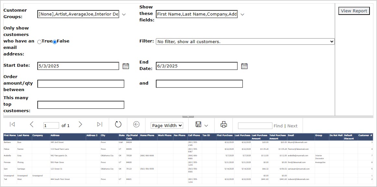Select the False radio button
Screen dimensions: 377x187
(x=54, y=41)
